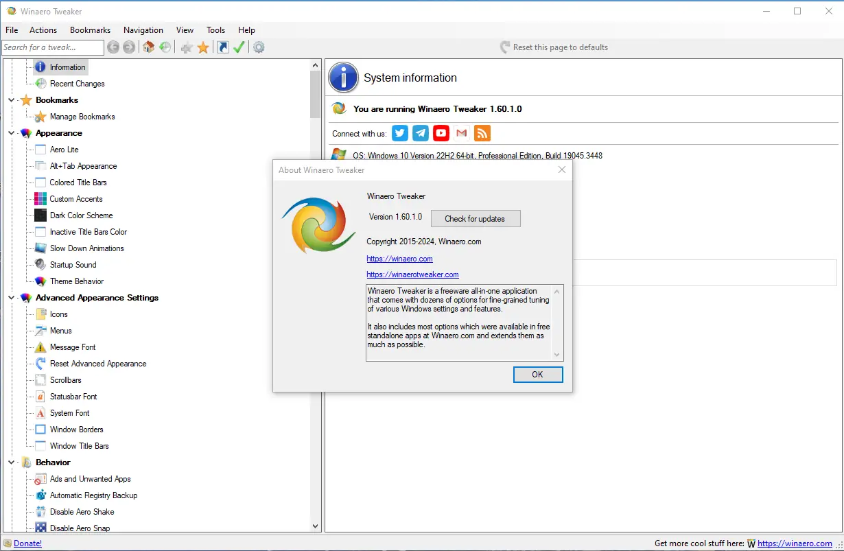Open Winaero's Telegram channel
Image resolution: width=844 pixels, height=551 pixels.
tap(420, 132)
